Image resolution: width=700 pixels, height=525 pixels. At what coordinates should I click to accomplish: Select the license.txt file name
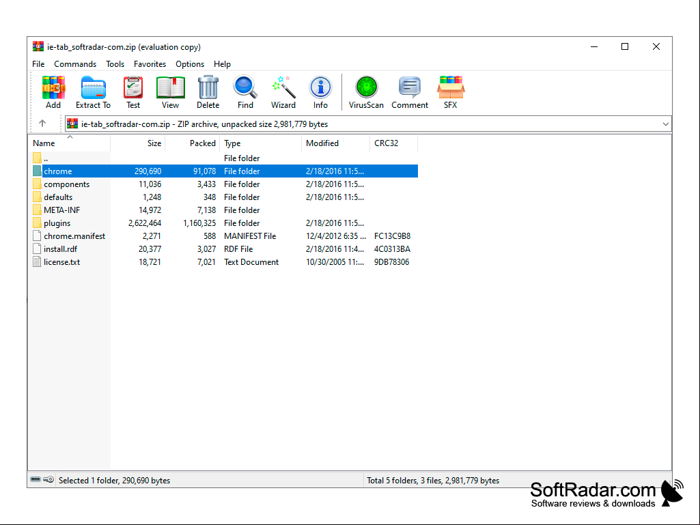click(x=61, y=261)
